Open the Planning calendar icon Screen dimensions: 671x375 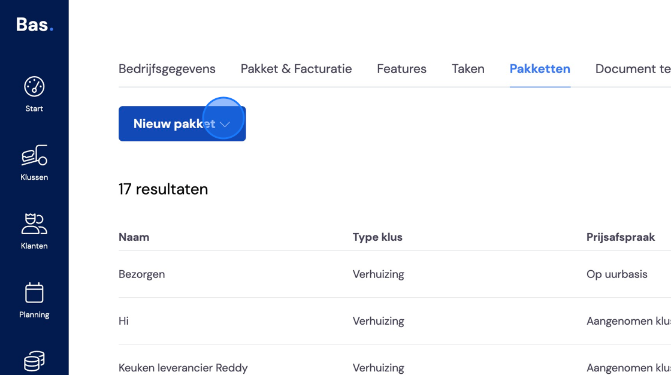(x=34, y=293)
